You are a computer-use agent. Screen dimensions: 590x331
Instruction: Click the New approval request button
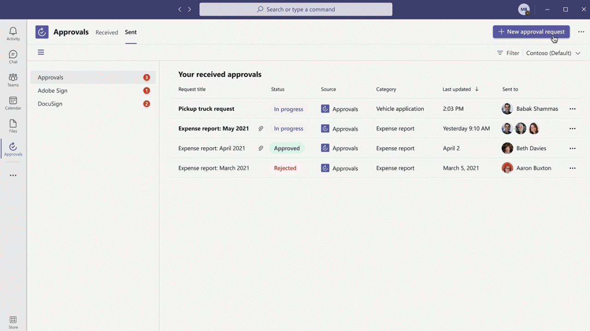[531, 32]
